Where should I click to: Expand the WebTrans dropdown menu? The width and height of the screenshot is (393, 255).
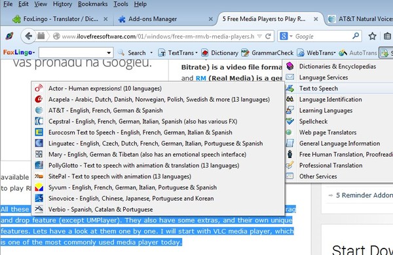coord(334,53)
